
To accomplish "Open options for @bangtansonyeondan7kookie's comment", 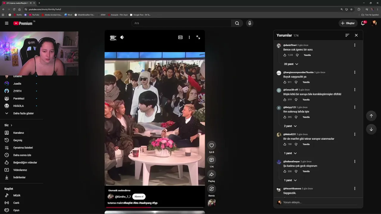I will [355, 72].
